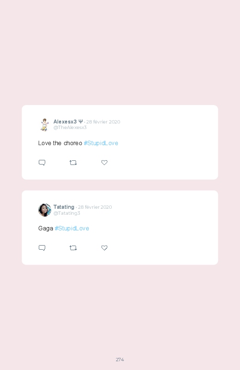Click the trident symbol beside Alexesx3's name
240x370 pixels.
tap(81, 122)
